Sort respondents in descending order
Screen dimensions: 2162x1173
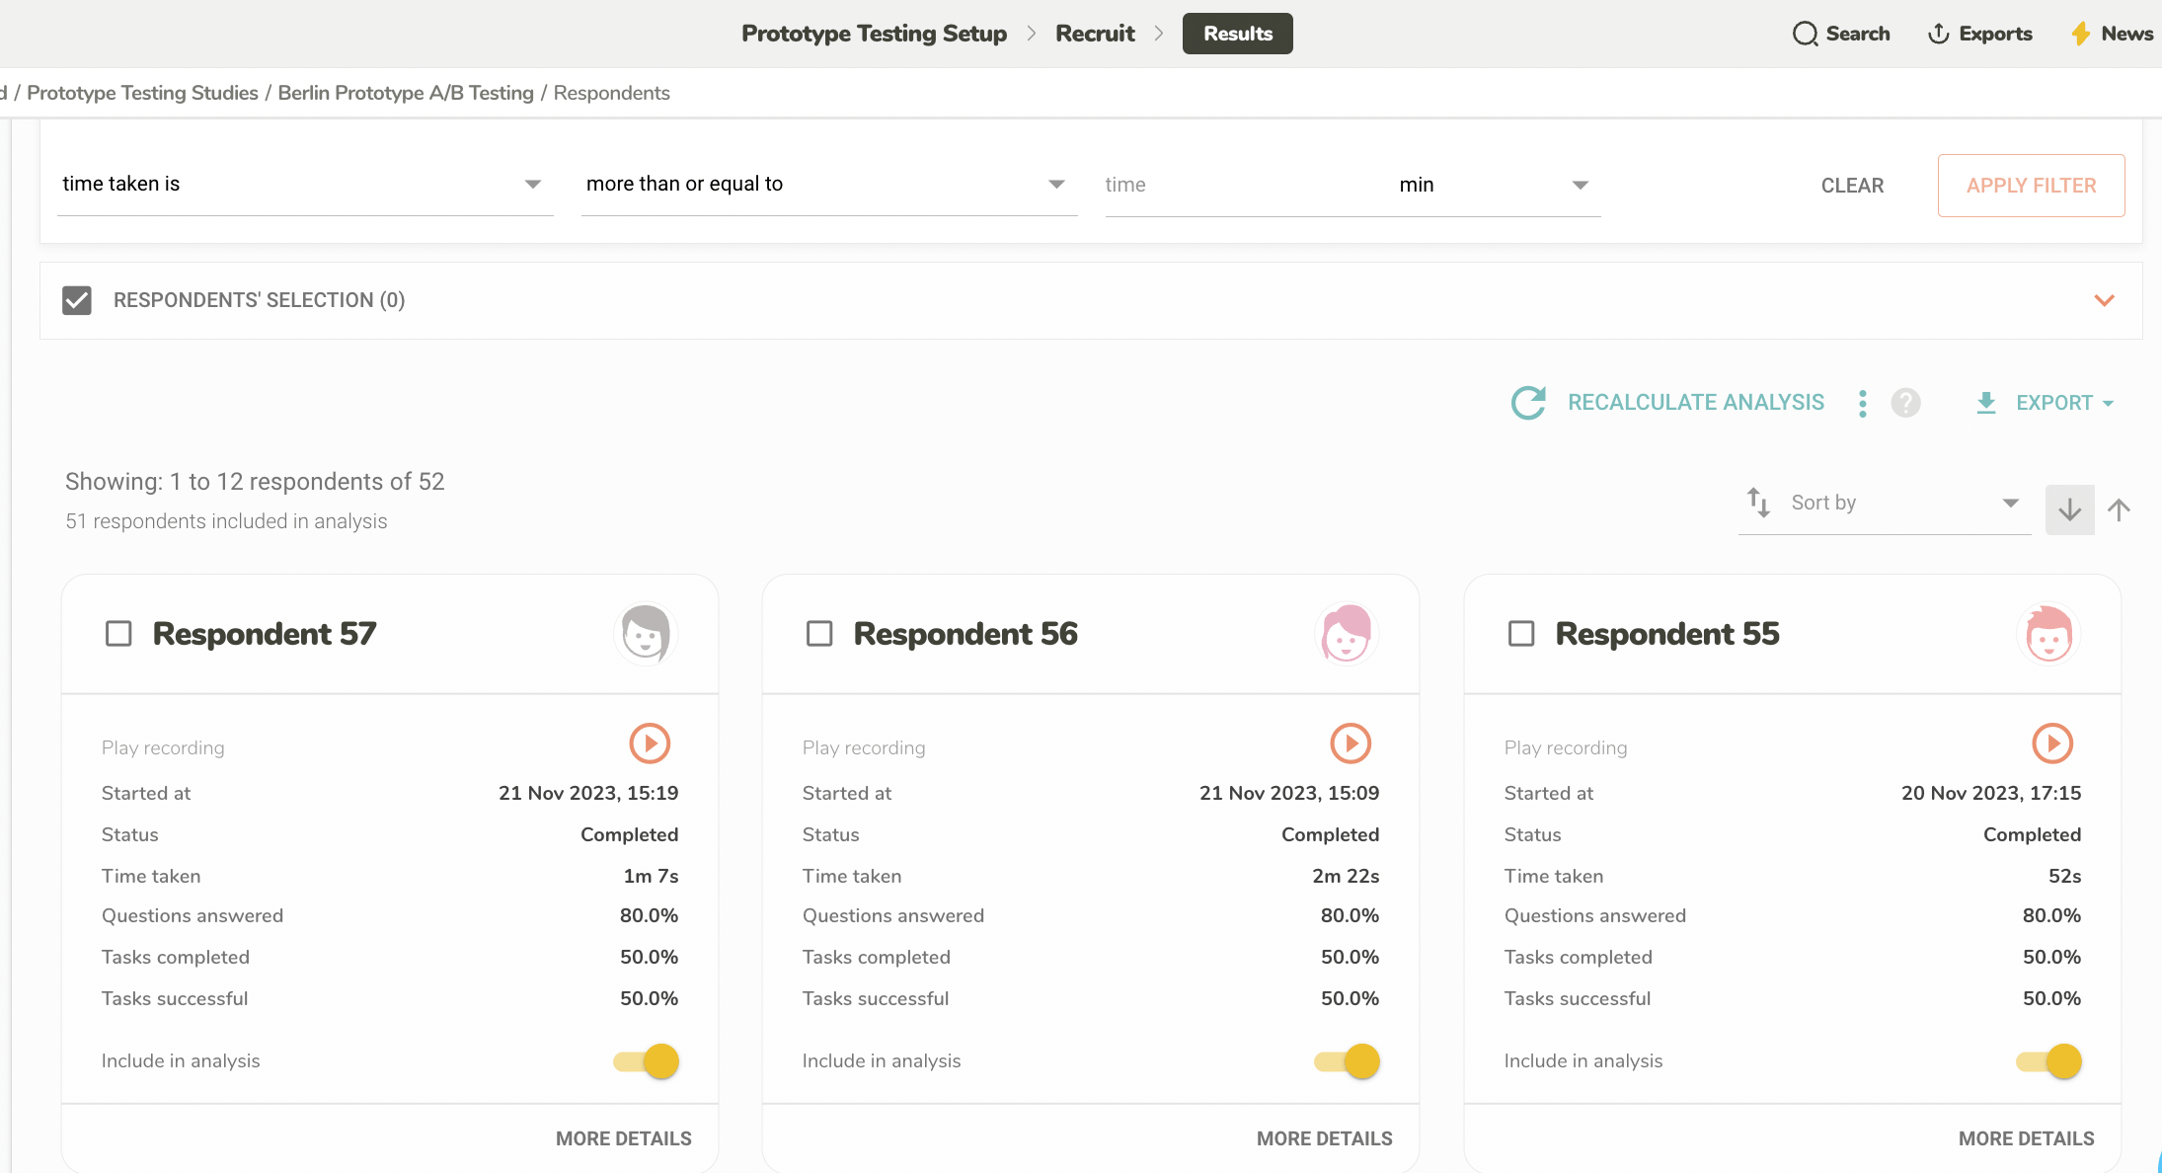click(2069, 509)
